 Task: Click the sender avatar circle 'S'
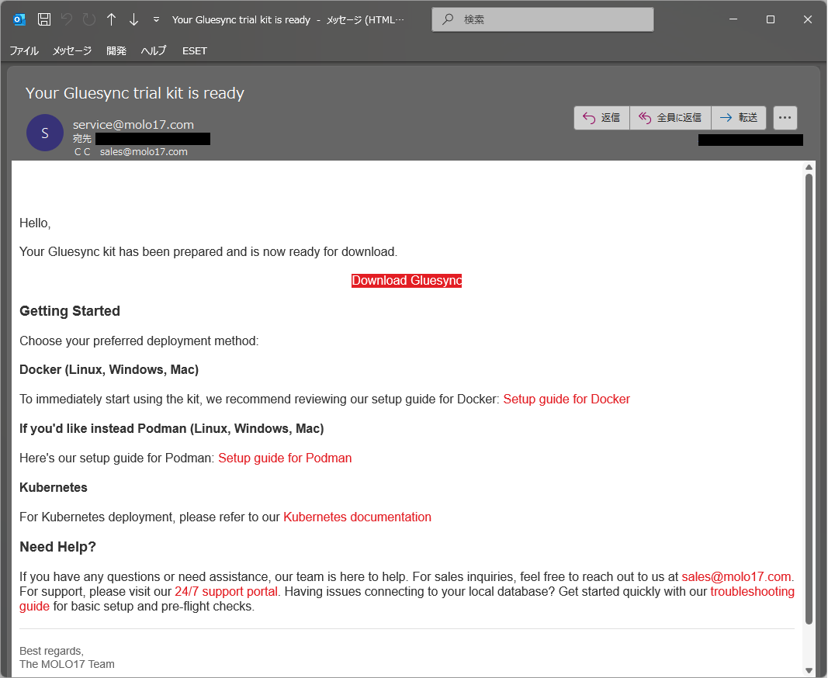point(45,133)
